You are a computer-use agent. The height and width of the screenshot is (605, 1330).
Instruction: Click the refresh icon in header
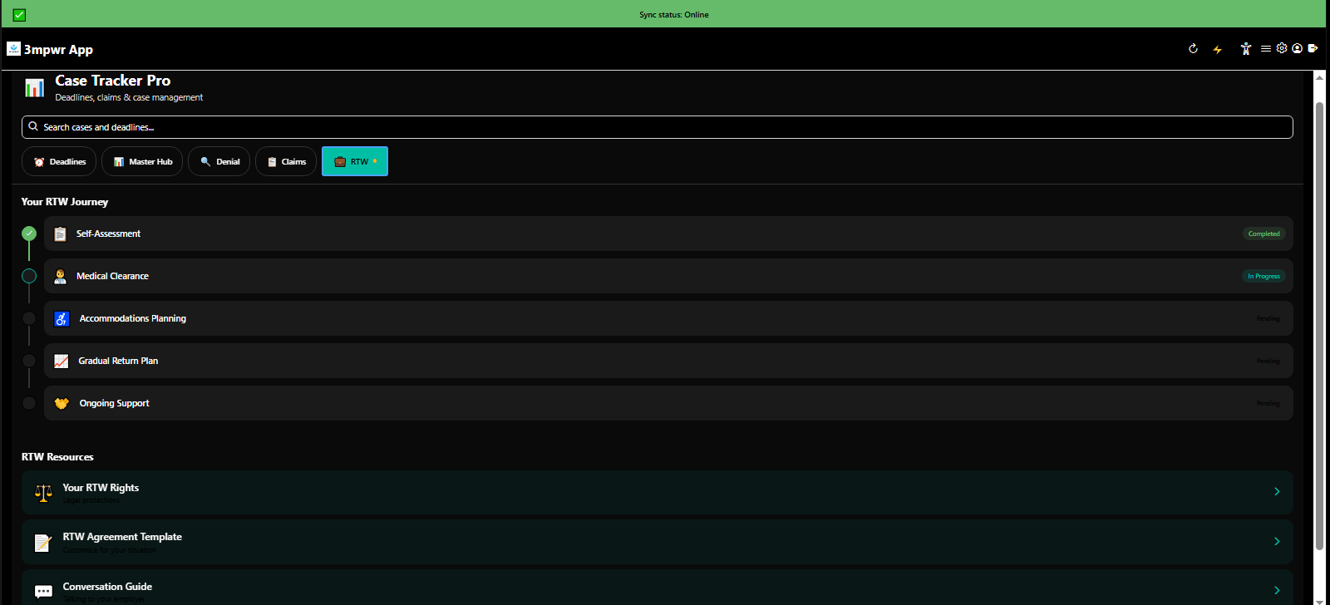click(x=1193, y=49)
